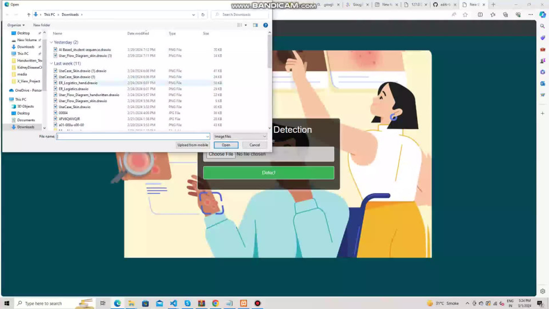This screenshot has height=309, width=549.
Task: Select OneDrive - Personal in sidebar
Action: (x=28, y=91)
